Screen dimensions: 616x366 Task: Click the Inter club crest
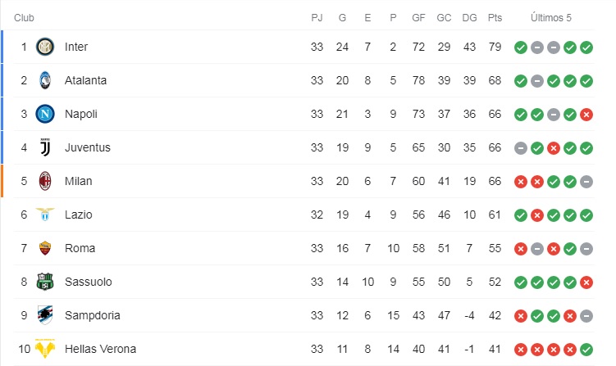pos(45,47)
